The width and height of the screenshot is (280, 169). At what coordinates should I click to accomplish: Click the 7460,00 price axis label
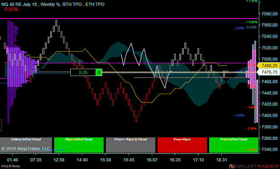point(269,81)
